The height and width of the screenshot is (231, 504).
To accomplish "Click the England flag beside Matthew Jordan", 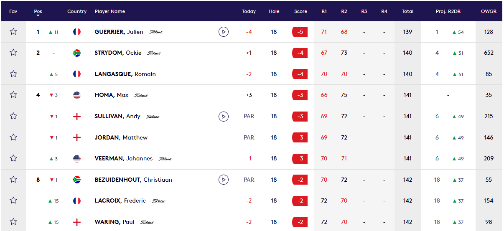I will (77, 137).
